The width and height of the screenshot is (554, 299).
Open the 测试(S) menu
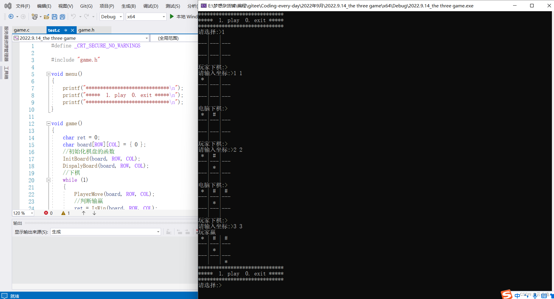pos(173,6)
